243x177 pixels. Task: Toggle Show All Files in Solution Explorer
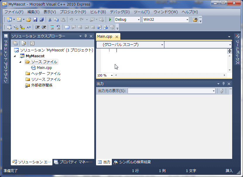(x=23, y=43)
